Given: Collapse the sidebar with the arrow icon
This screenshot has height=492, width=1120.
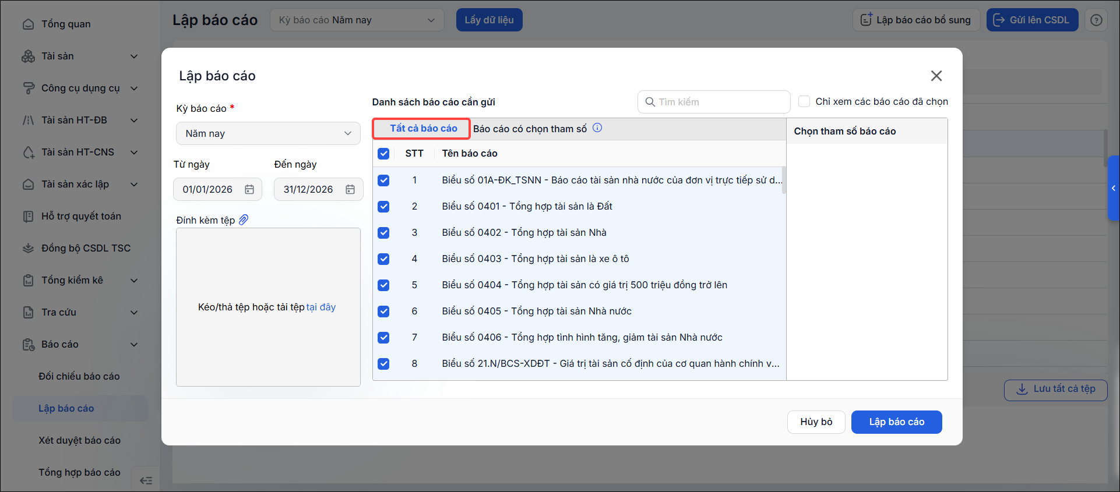Looking at the screenshot, I should pos(146,480).
